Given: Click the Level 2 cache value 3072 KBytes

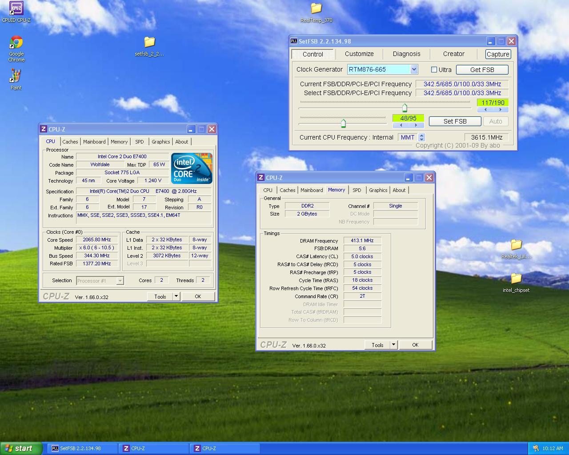Looking at the screenshot, I should click(167, 255).
